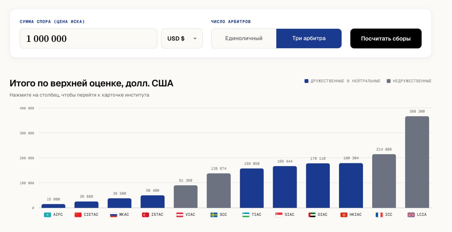Viewport: 452px width, 232px height.
Task: Click the value label 214 808
Action: 384,149
